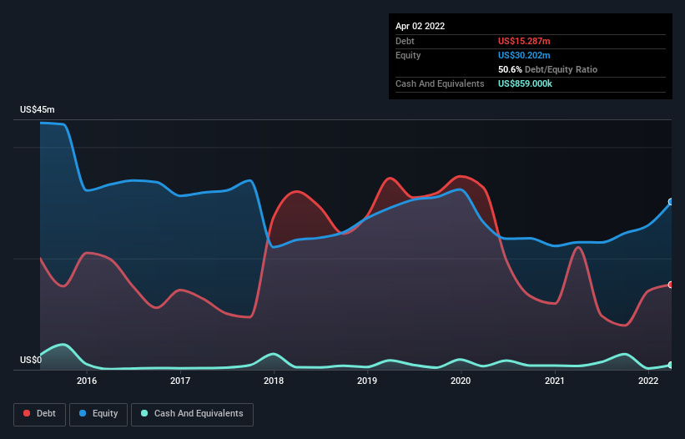Select the 2021 axis label
This screenshot has width=685, height=439.
pyautogui.click(x=555, y=381)
